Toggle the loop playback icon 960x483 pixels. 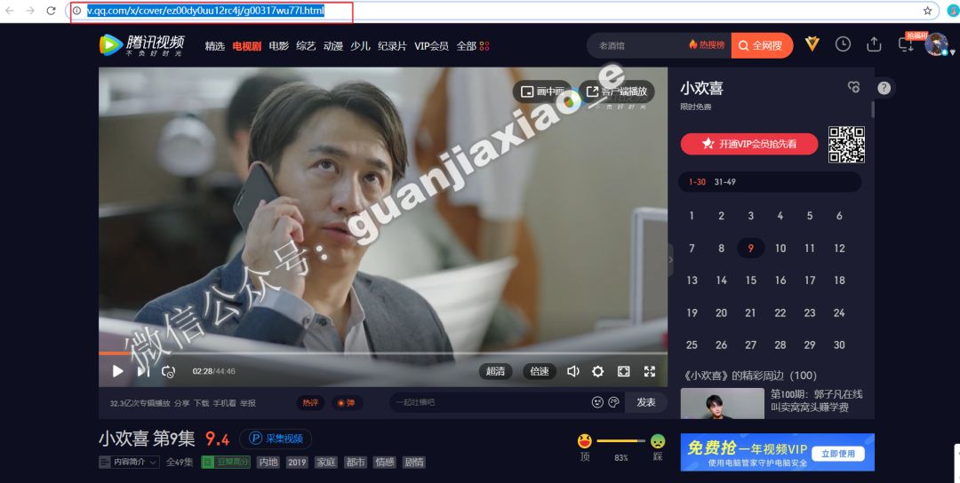pos(168,371)
